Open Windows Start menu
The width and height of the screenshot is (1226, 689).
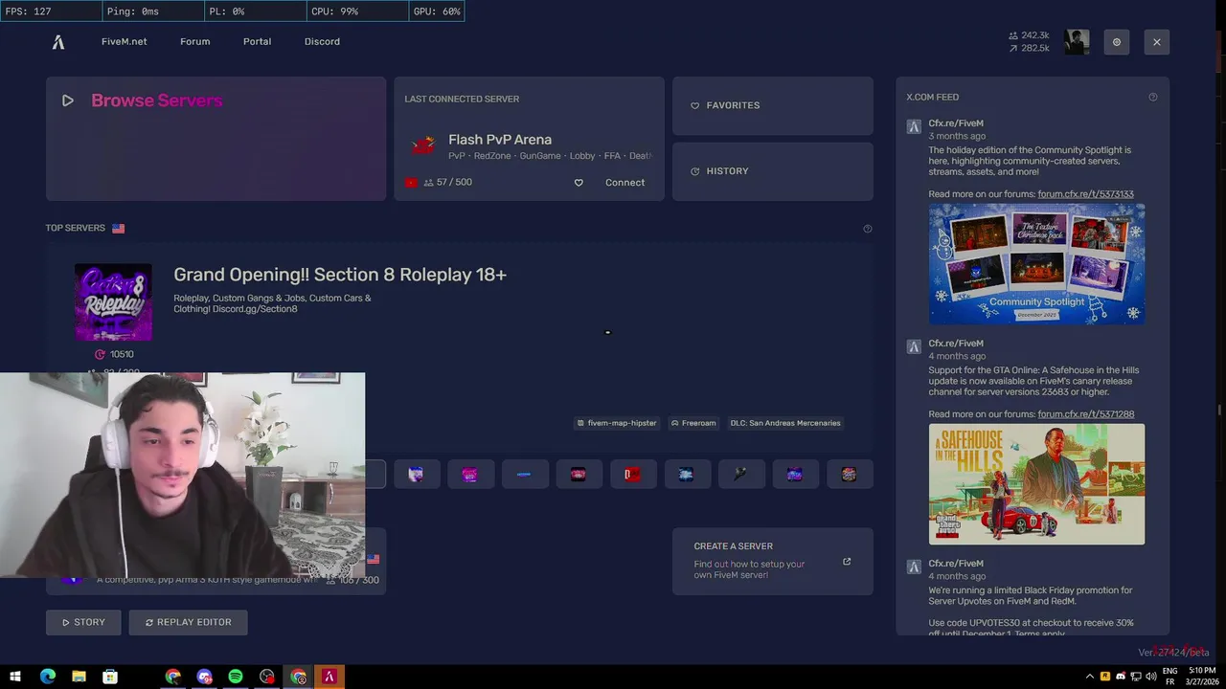15,678
